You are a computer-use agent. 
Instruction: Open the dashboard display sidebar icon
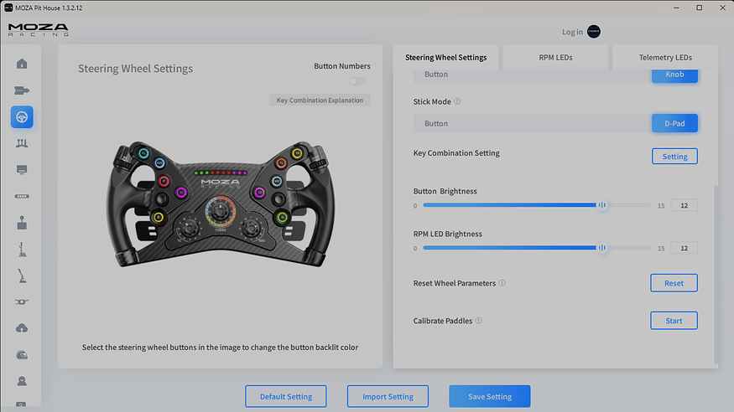tap(22, 169)
